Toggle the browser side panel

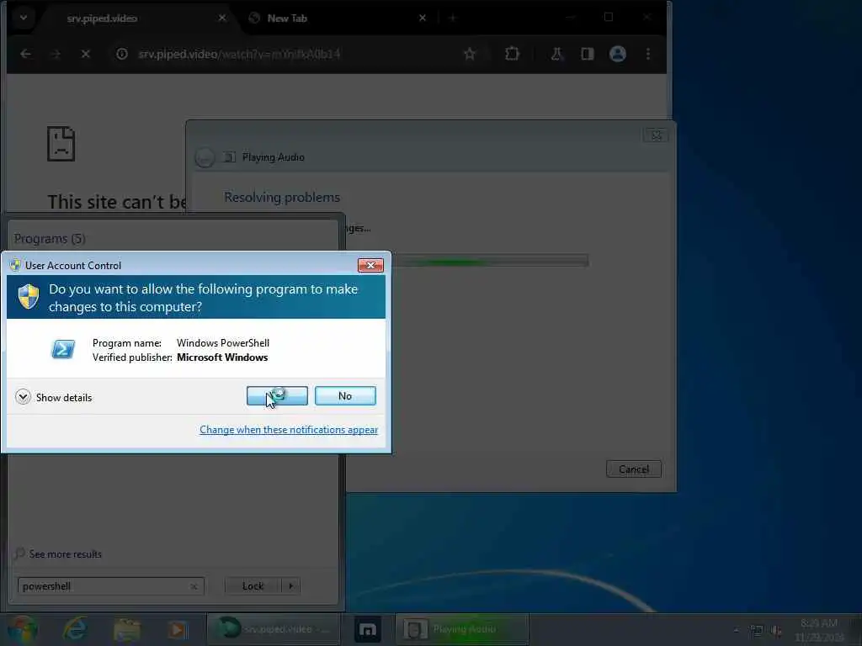[x=587, y=54]
